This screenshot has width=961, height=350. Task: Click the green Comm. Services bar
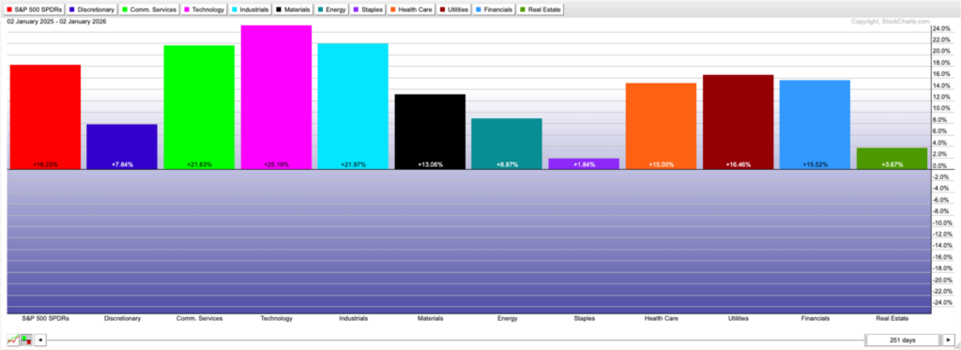[199, 107]
